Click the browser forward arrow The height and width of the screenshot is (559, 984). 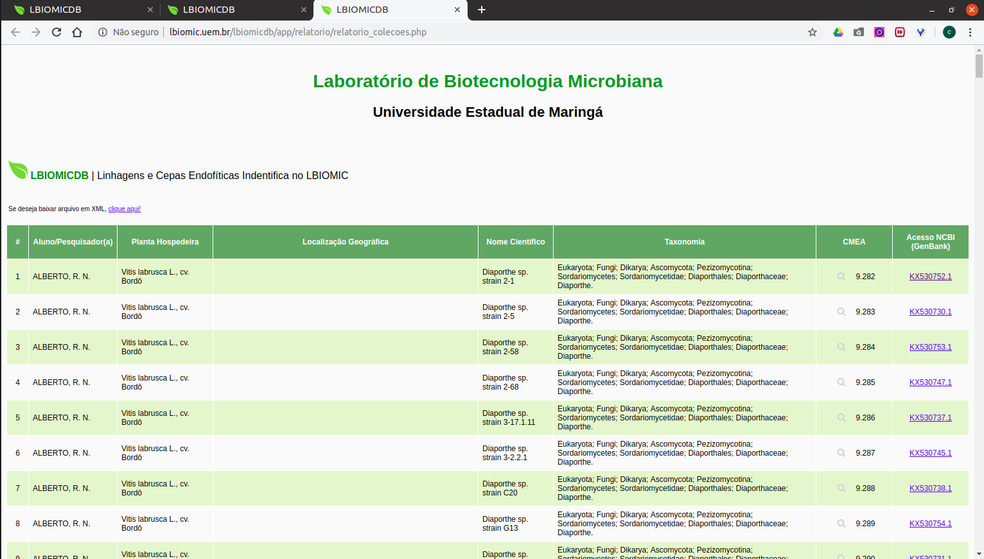tap(36, 32)
